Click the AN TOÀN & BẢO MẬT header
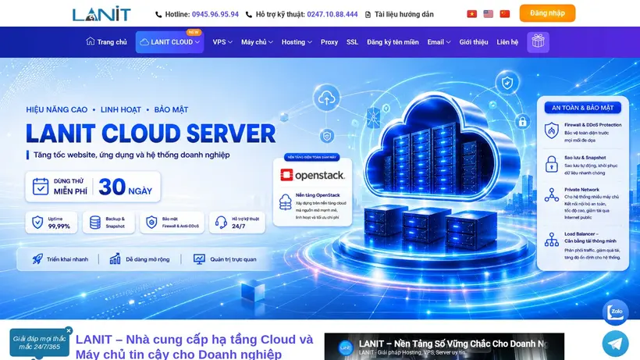The image size is (640, 360). point(582,108)
